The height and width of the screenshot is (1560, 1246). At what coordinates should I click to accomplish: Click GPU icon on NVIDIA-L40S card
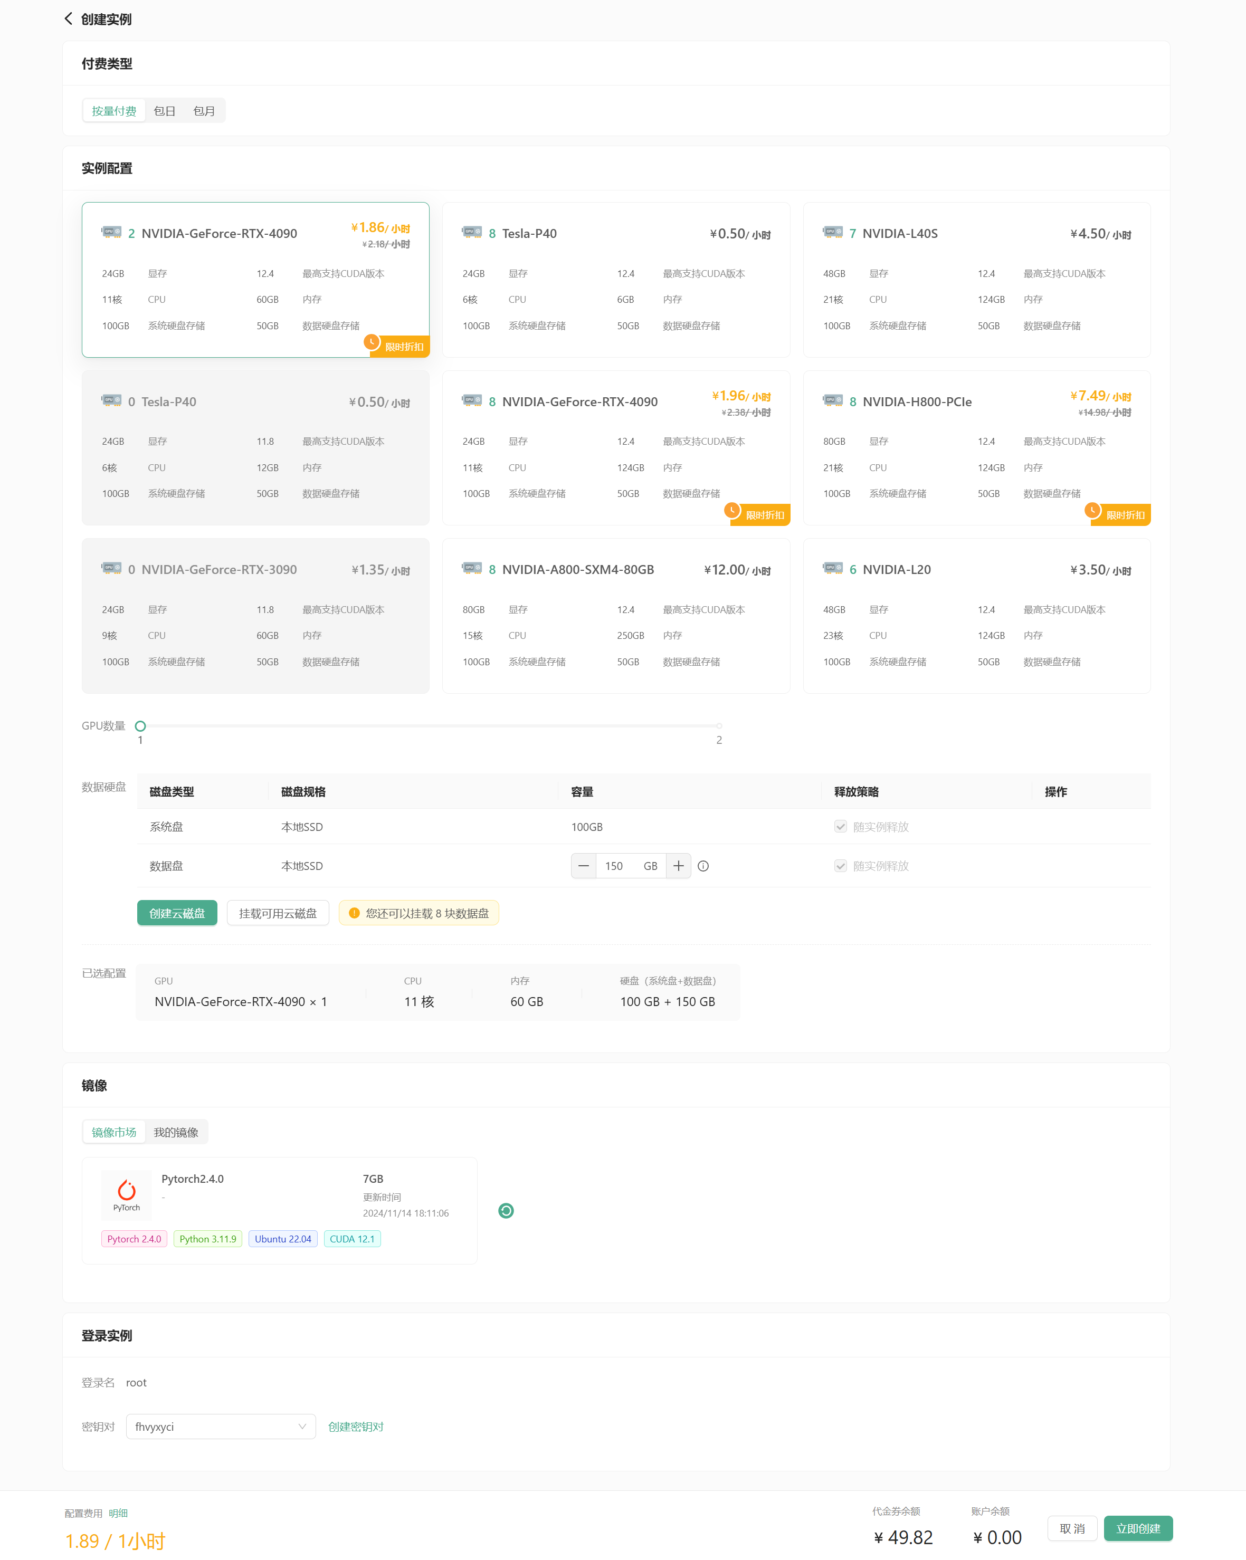833,232
